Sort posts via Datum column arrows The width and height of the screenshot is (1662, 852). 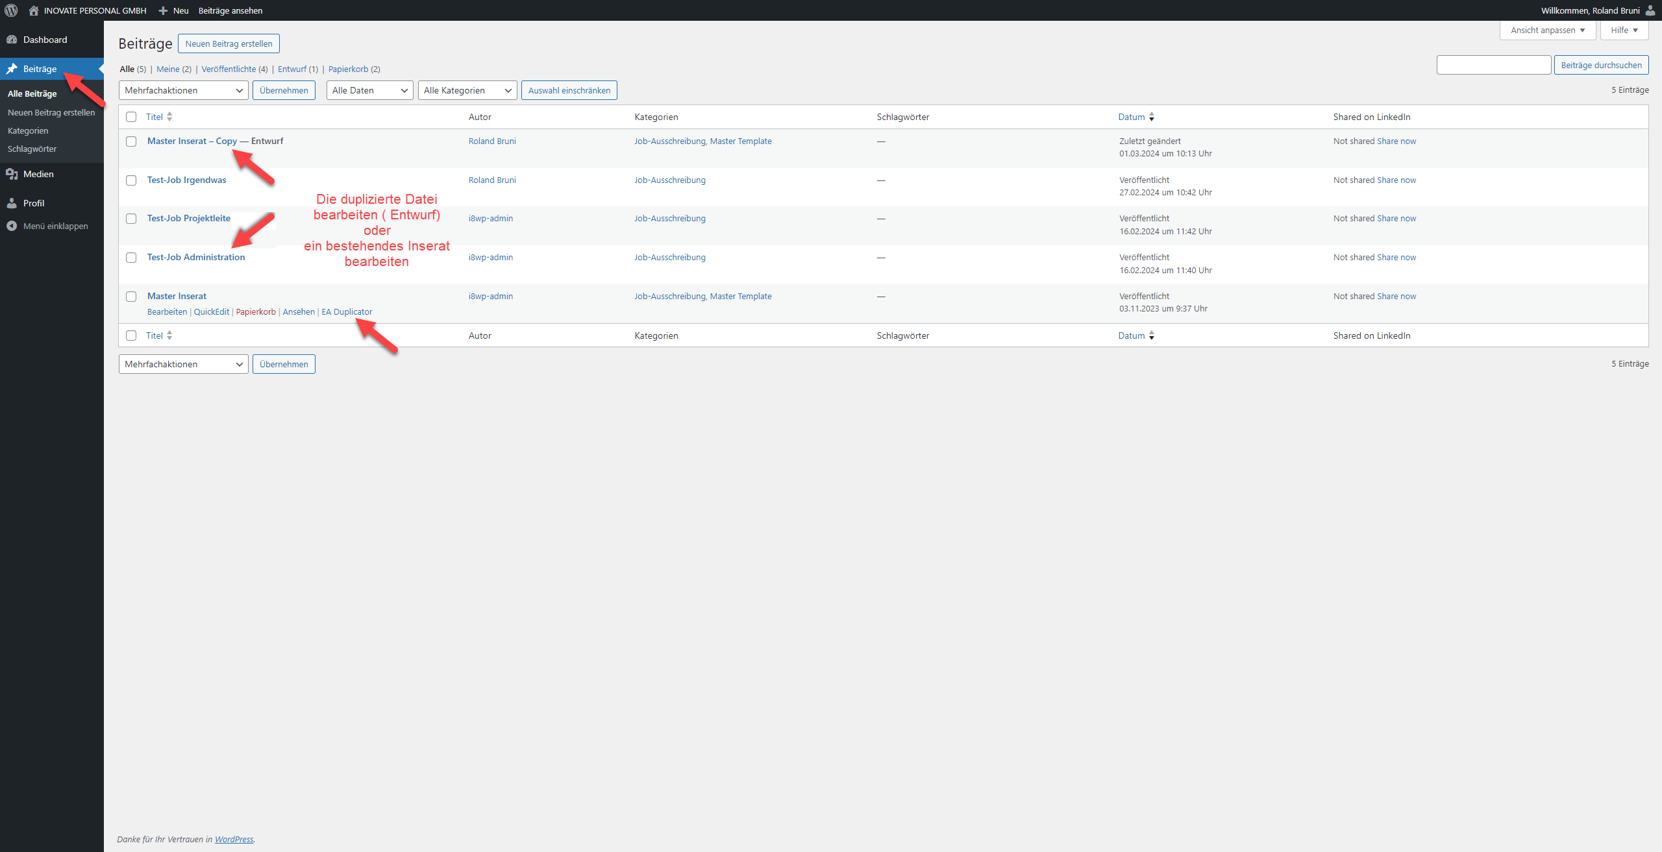tap(1151, 117)
